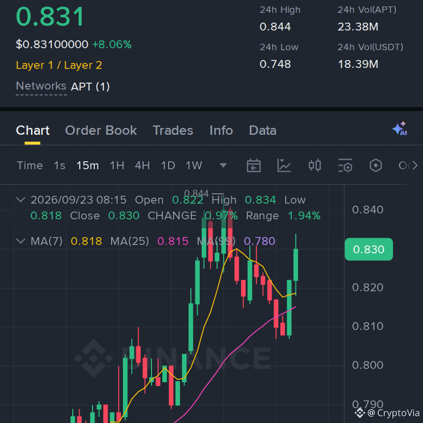Collapse the MA indicator legend chevron
This screenshot has height=423, width=423.
21,241
